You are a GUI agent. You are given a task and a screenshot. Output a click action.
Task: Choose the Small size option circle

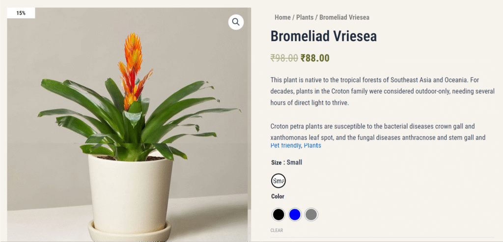pos(278,181)
